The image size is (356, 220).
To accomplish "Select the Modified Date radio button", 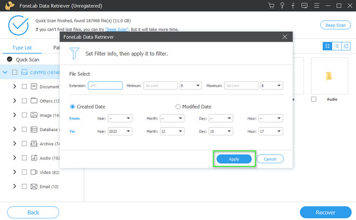I will (178, 106).
